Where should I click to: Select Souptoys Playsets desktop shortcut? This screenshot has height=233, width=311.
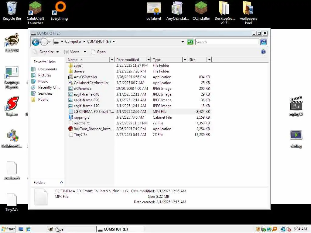tap(12, 77)
